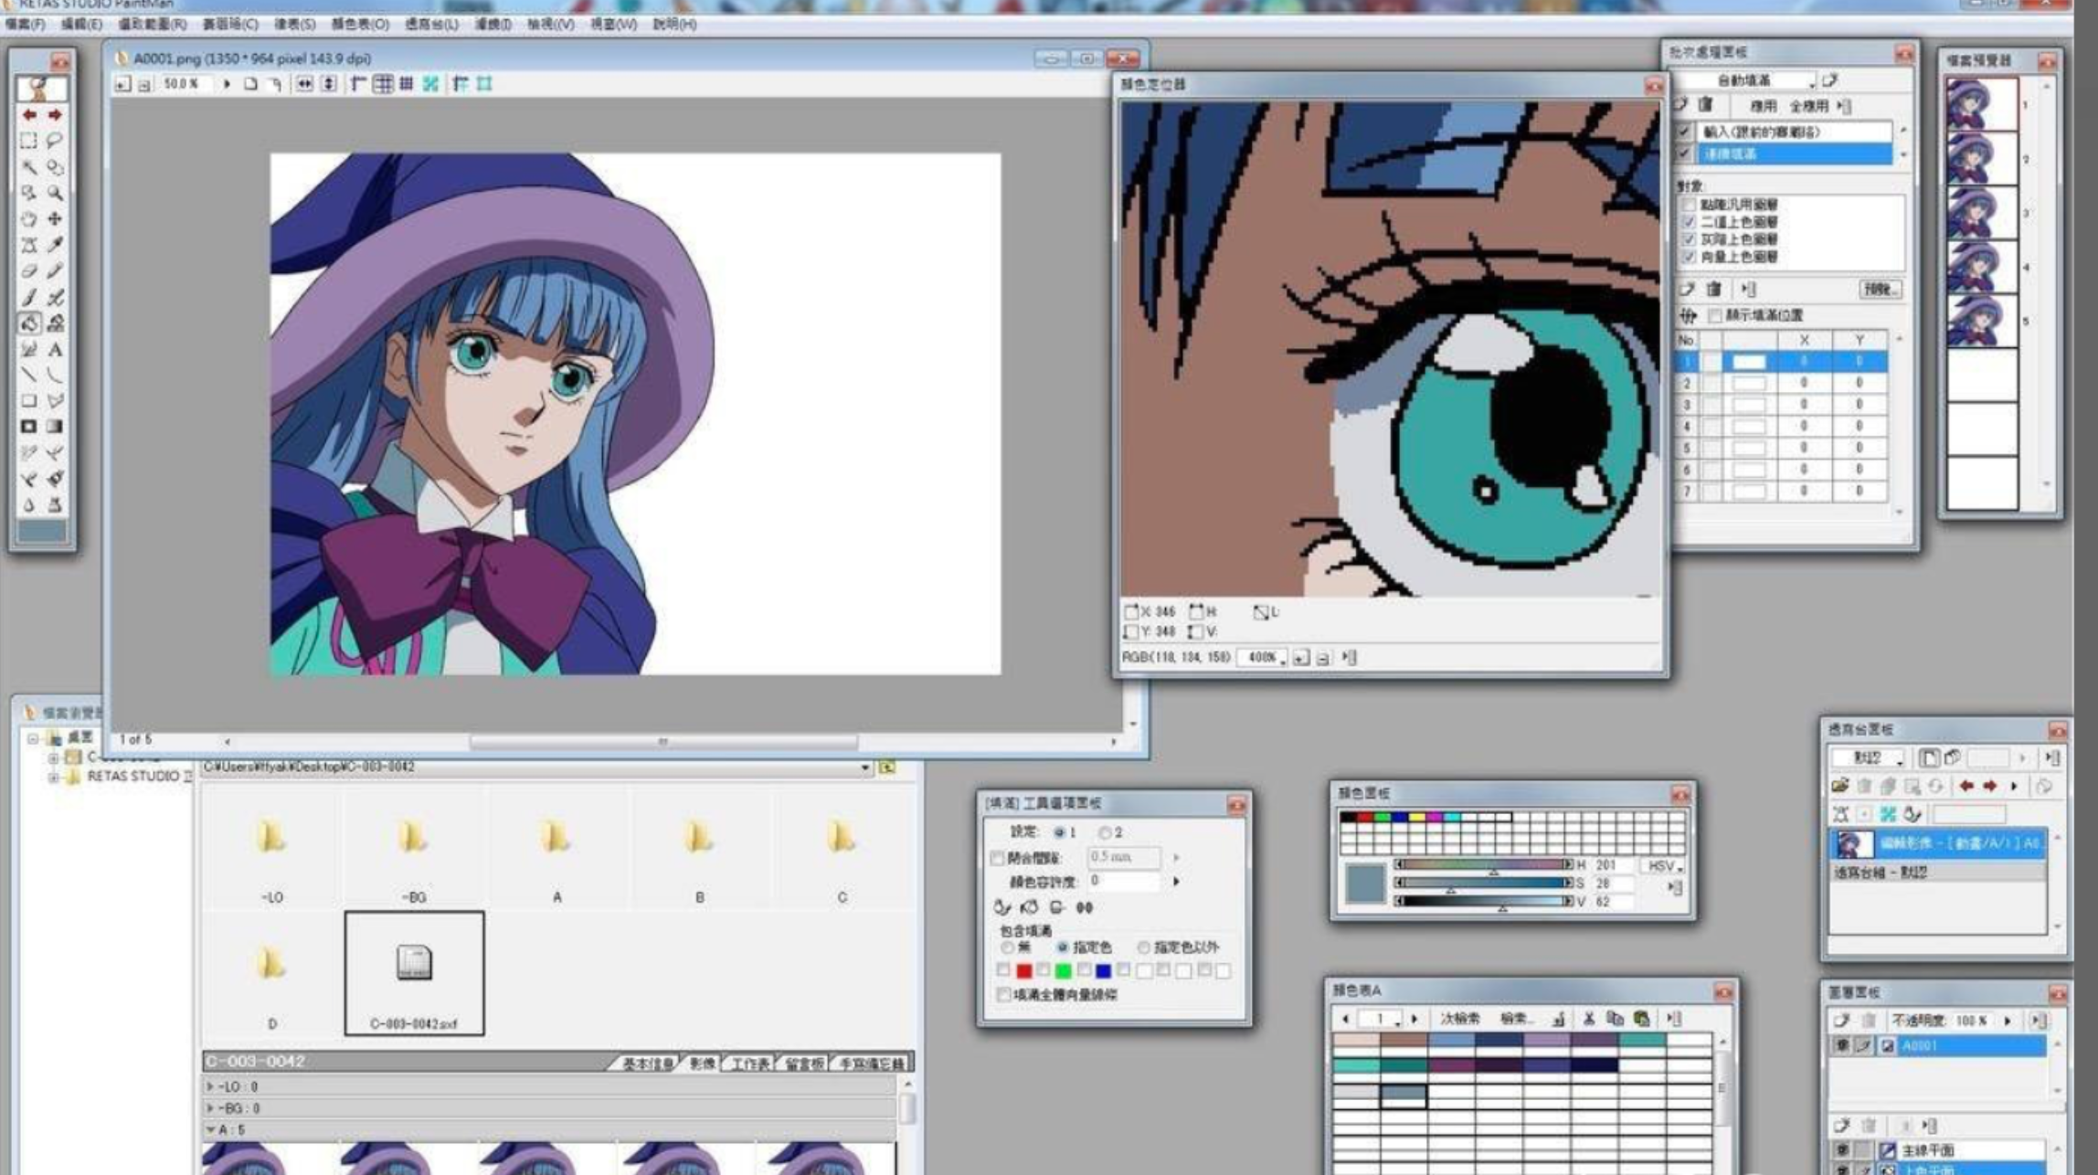2098x1175 pixels.
Task: Toggle the grid display icon in A0001 toolbar
Action: 407,84
